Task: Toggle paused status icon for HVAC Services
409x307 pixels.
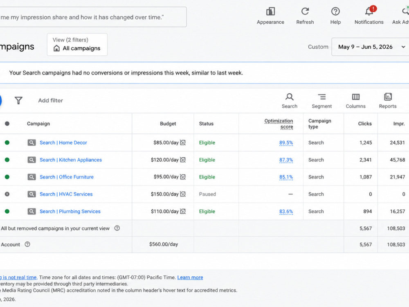Action: [7, 194]
